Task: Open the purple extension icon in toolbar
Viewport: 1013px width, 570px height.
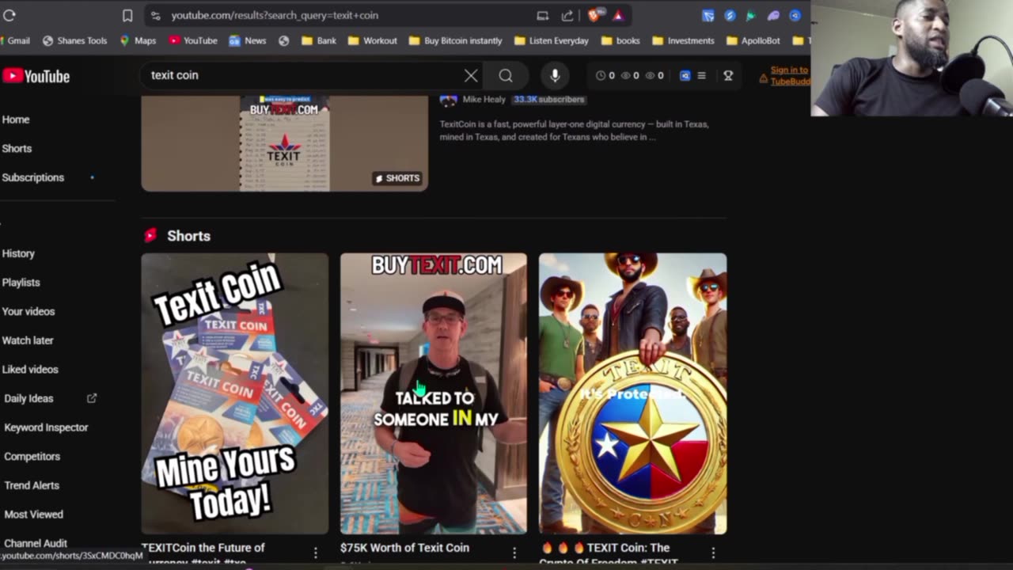Action: [773, 15]
